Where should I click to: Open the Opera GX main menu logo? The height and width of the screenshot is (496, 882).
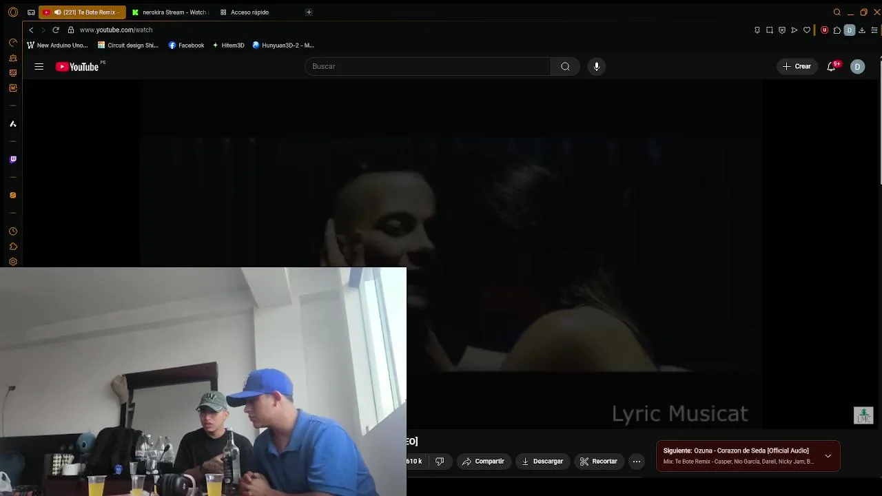tap(12, 12)
